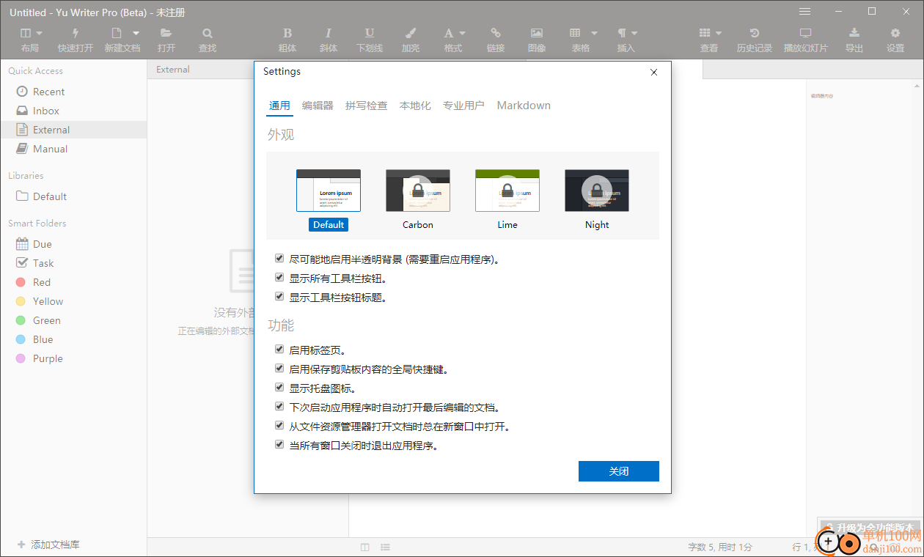
Task: Uncheck 尽可能地启用半透明背景 checkbox
Action: [x=279, y=259]
